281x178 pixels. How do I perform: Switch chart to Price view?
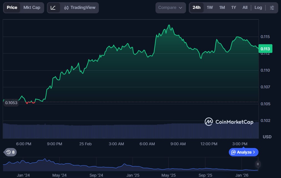click(x=12, y=8)
